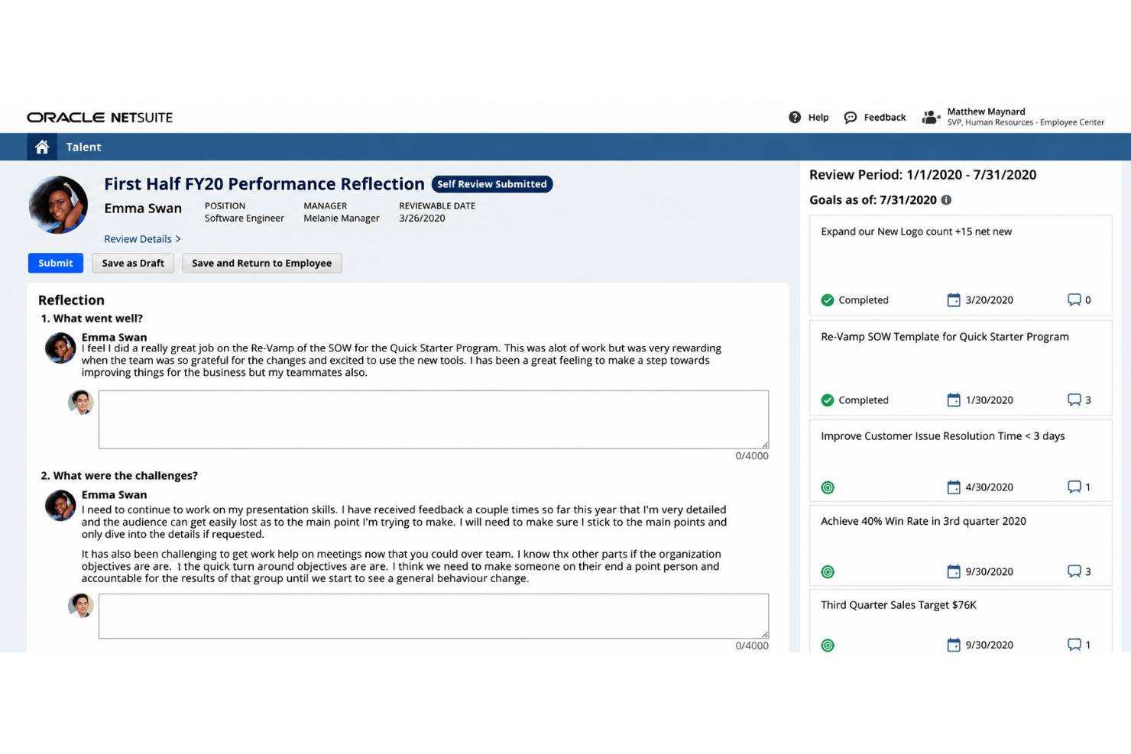
Task: Show info about Goals as of date
Action: point(946,200)
